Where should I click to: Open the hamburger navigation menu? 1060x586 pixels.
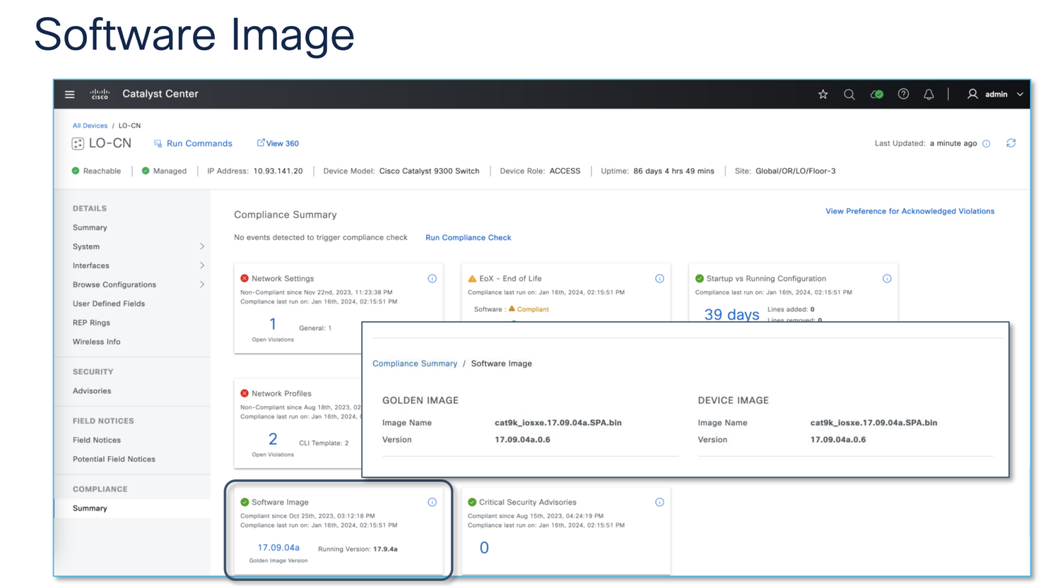coord(69,94)
